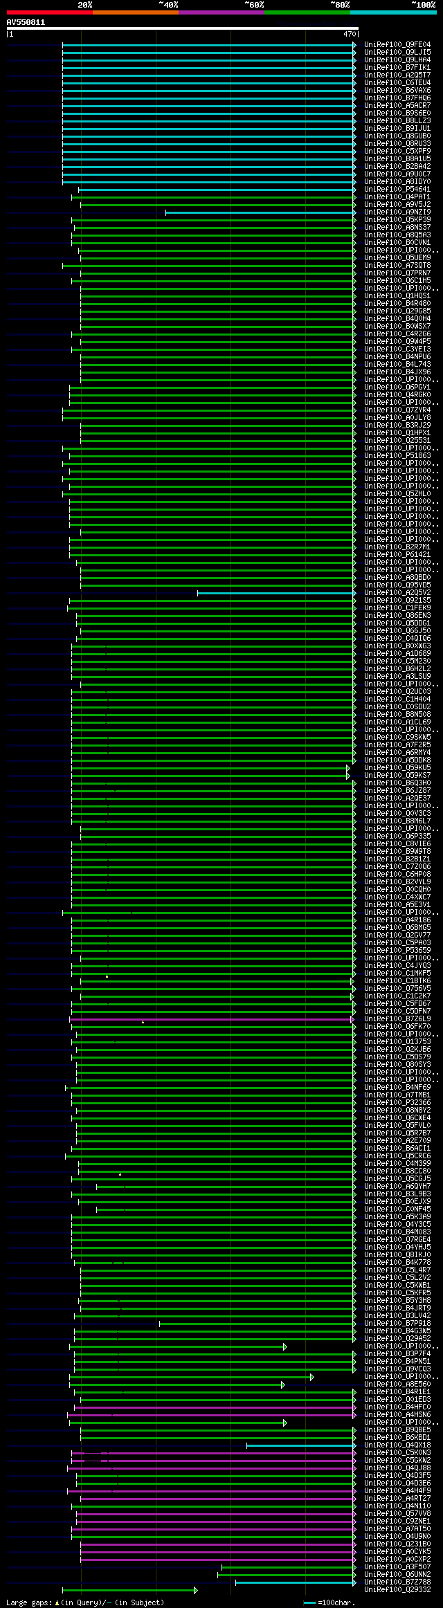Click the UniRef100_C7Z0Q6 label
This screenshot has width=443, height=1608.
coord(397,867)
